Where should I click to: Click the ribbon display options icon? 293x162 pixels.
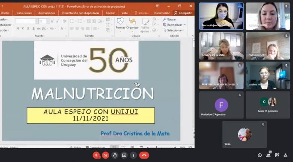157,6
